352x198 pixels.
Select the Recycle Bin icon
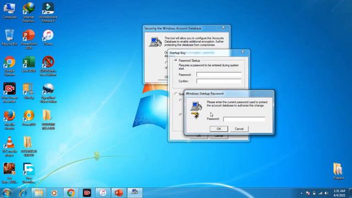[x=9, y=37]
